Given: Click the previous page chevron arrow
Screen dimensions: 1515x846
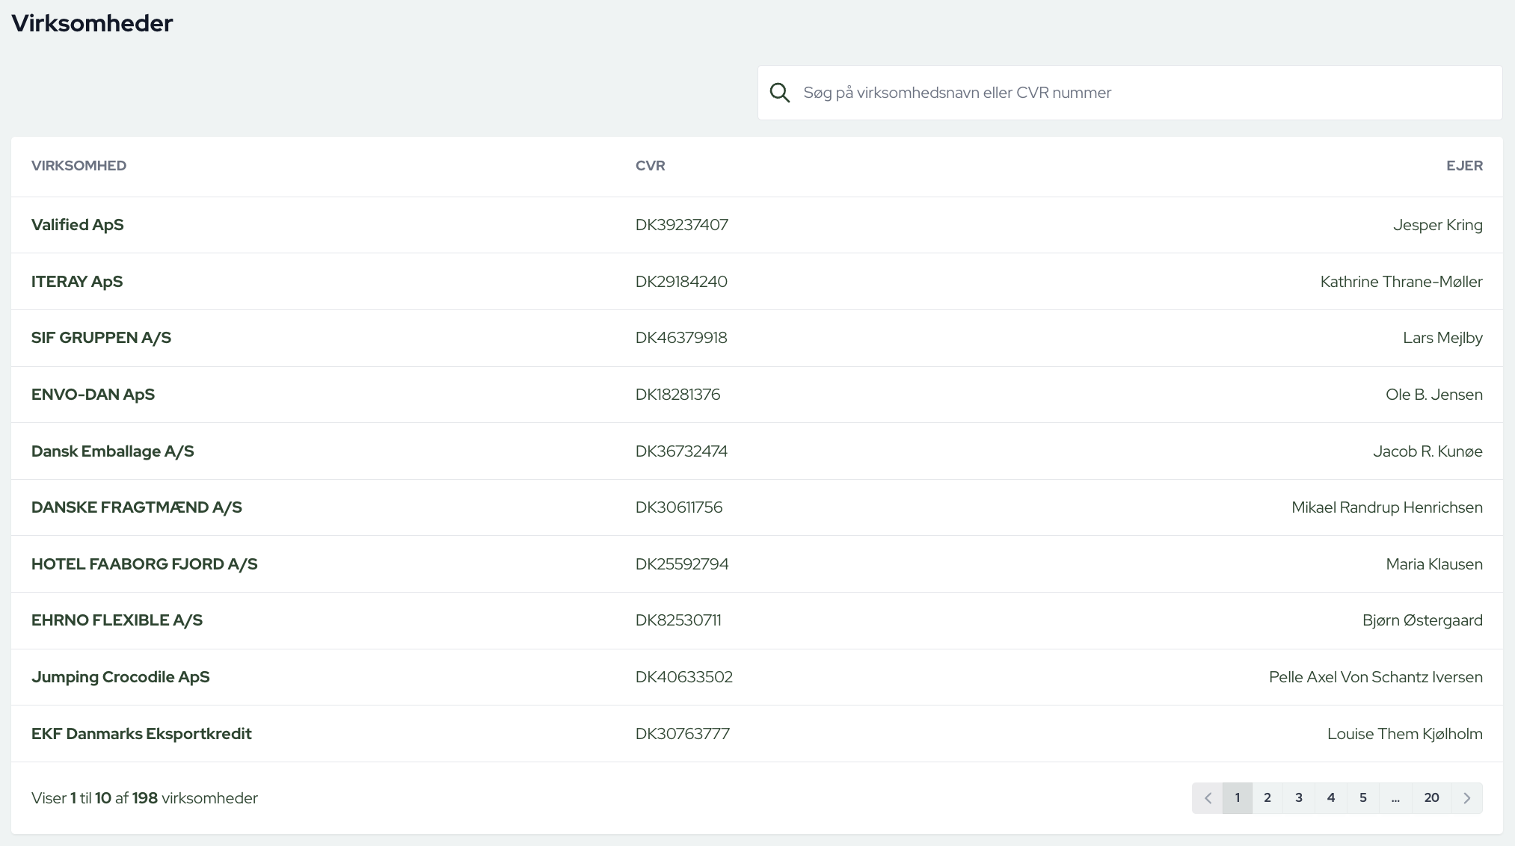Looking at the screenshot, I should (x=1208, y=798).
